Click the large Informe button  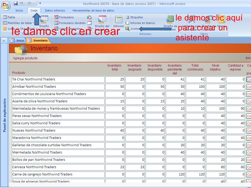(119, 22)
